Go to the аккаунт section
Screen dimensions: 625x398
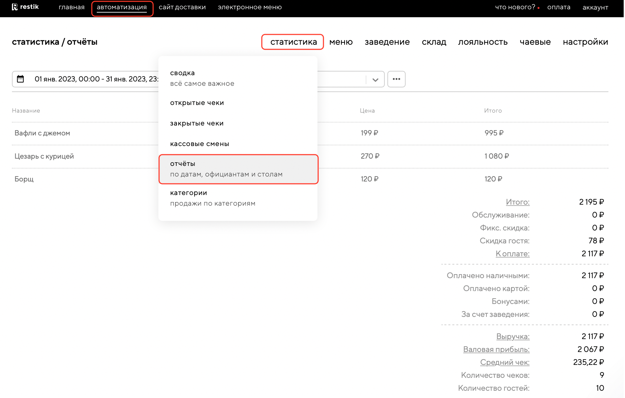point(595,7)
